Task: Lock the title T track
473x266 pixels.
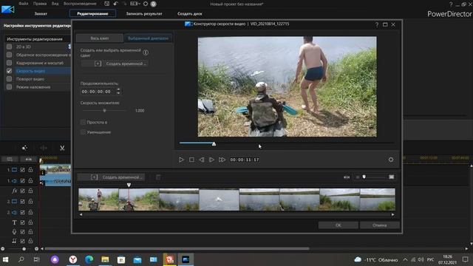Action: 30,222
